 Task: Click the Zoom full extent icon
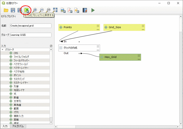point(55,10)
